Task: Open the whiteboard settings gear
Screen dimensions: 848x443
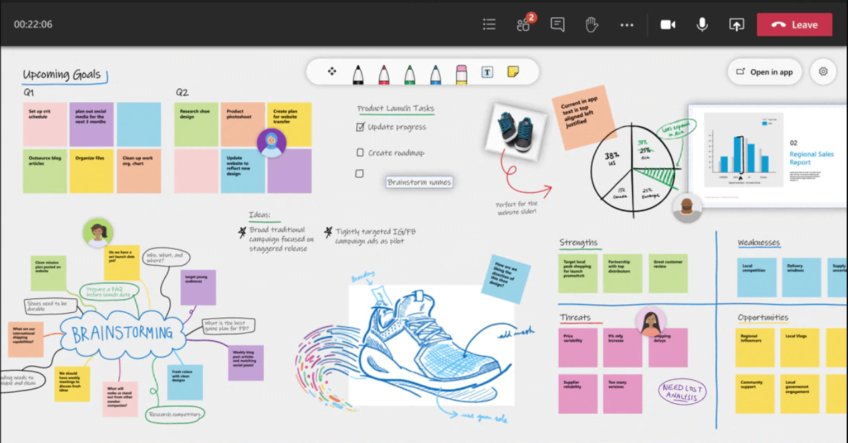Action: click(x=823, y=71)
